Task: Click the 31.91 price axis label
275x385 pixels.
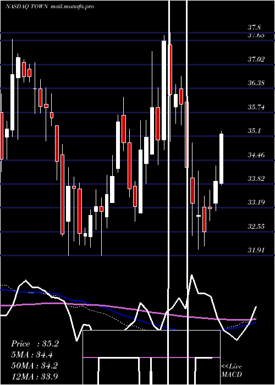Action: click(x=256, y=250)
